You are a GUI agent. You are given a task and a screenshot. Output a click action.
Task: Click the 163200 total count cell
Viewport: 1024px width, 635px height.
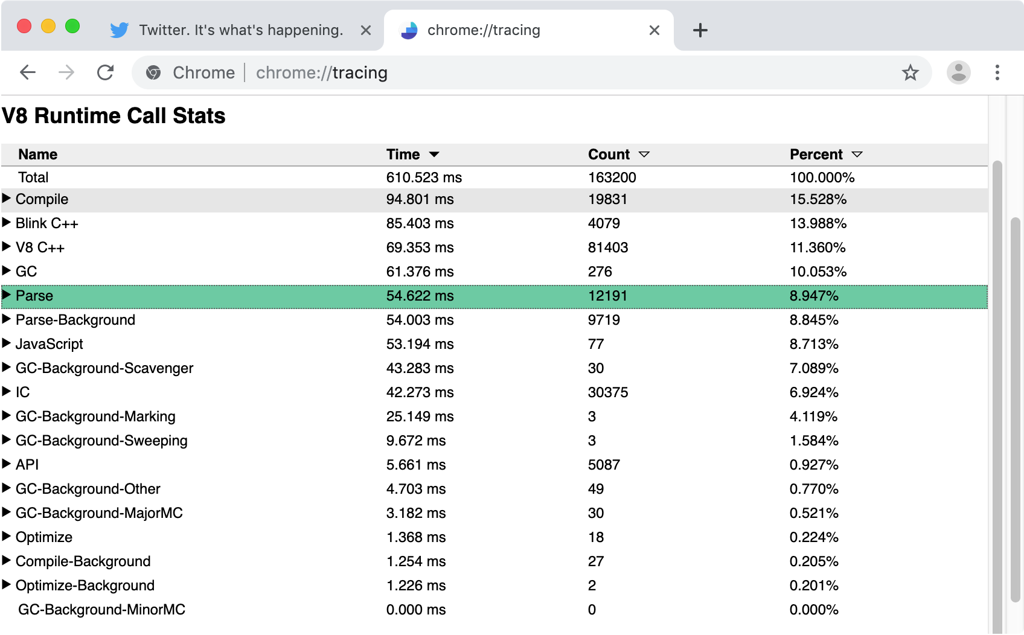pyautogui.click(x=612, y=177)
